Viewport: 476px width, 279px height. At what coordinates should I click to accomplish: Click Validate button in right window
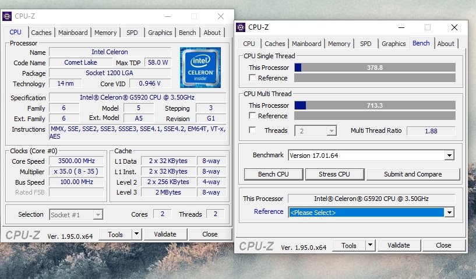(399, 245)
